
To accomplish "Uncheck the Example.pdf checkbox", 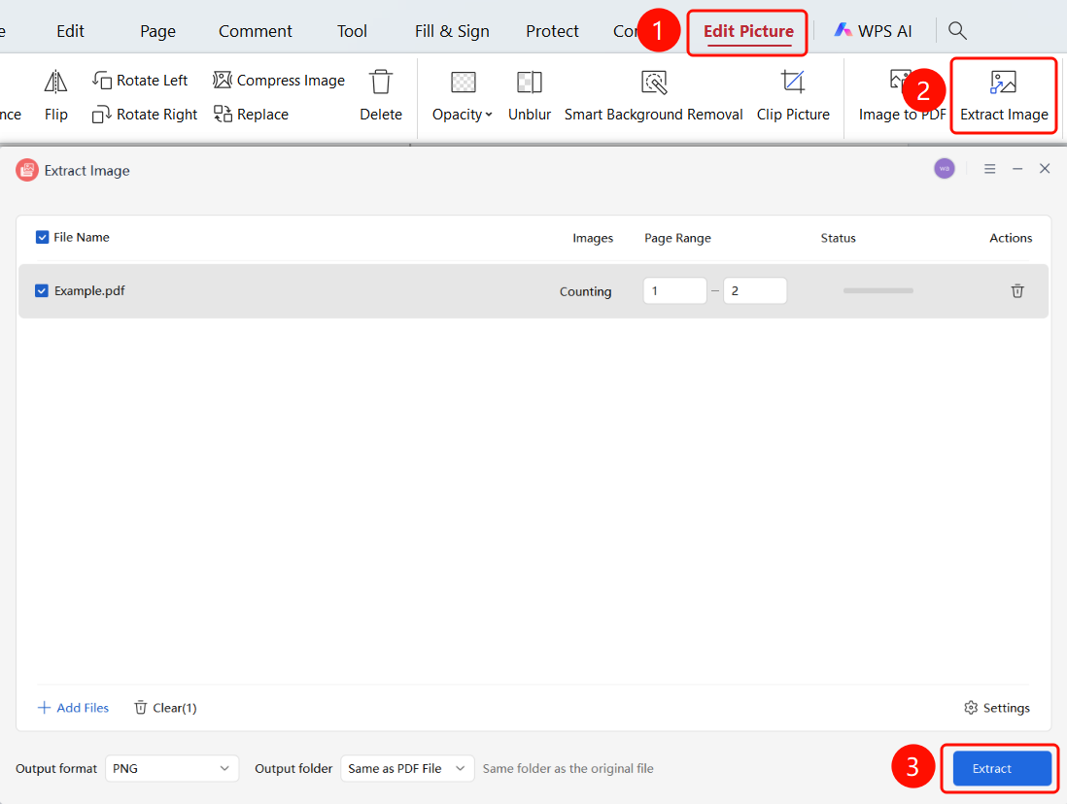I will (42, 291).
